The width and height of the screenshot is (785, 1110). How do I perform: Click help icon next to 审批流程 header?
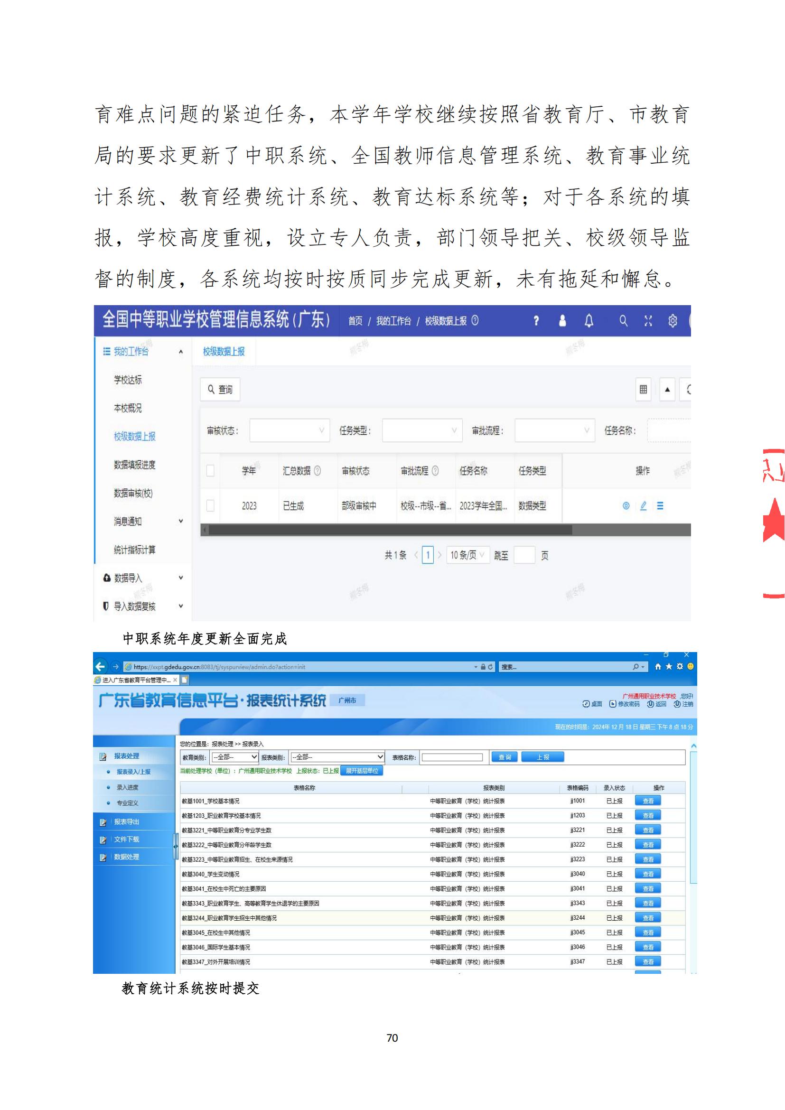coord(435,470)
